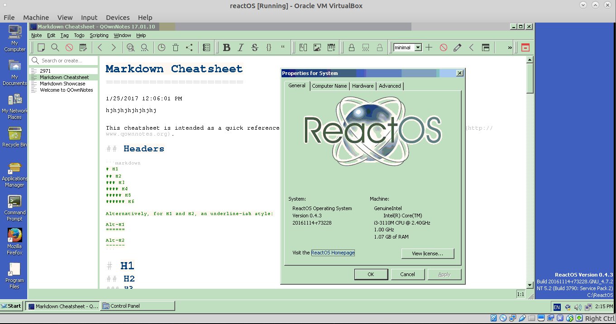Open the Edit menu in QOwnNotes
The width and height of the screenshot is (616, 324).
[51, 35]
